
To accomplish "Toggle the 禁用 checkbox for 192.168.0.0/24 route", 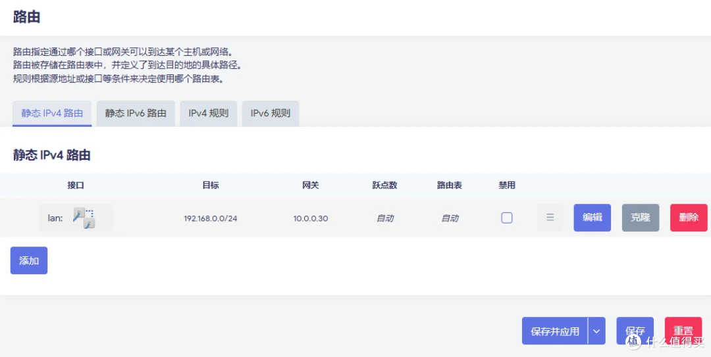I will point(506,218).
